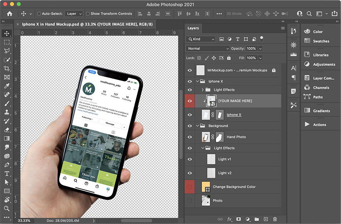Enable the Auto-Select checkbox
Screen dimensions: 341x224
(x=39, y=14)
